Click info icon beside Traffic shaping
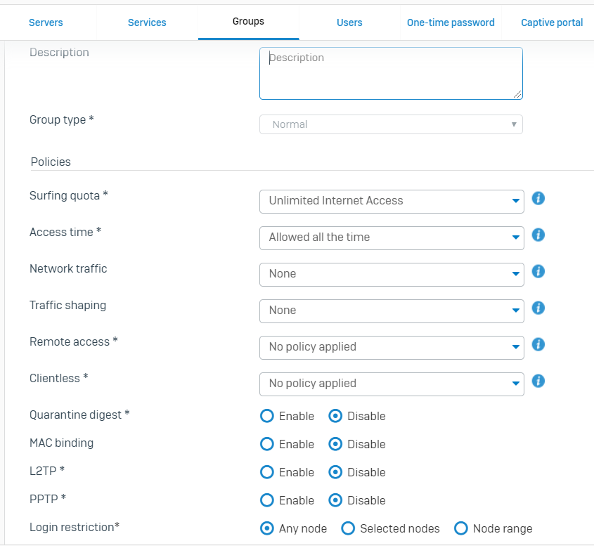Image resolution: width=594 pixels, height=548 pixels. [x=538, y=308]
